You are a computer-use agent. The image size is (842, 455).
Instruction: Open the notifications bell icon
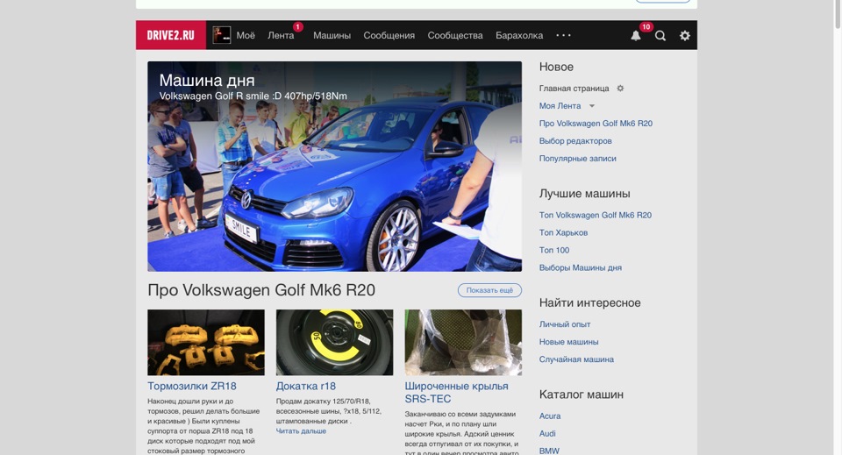(635, 35)
